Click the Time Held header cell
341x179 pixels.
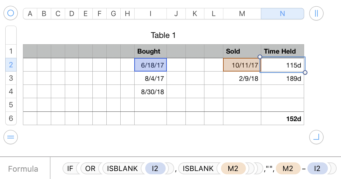(282, 51)
